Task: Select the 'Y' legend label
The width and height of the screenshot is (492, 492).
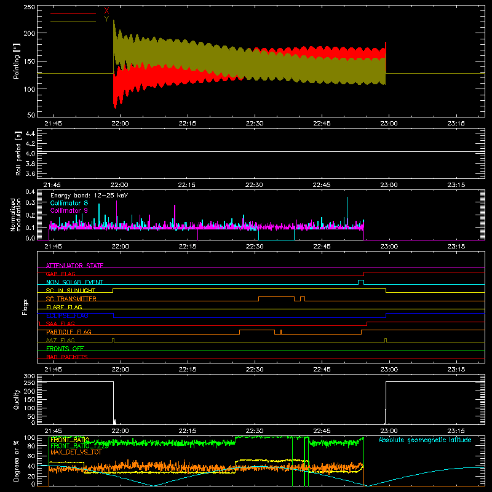Action: click(106, 19)
